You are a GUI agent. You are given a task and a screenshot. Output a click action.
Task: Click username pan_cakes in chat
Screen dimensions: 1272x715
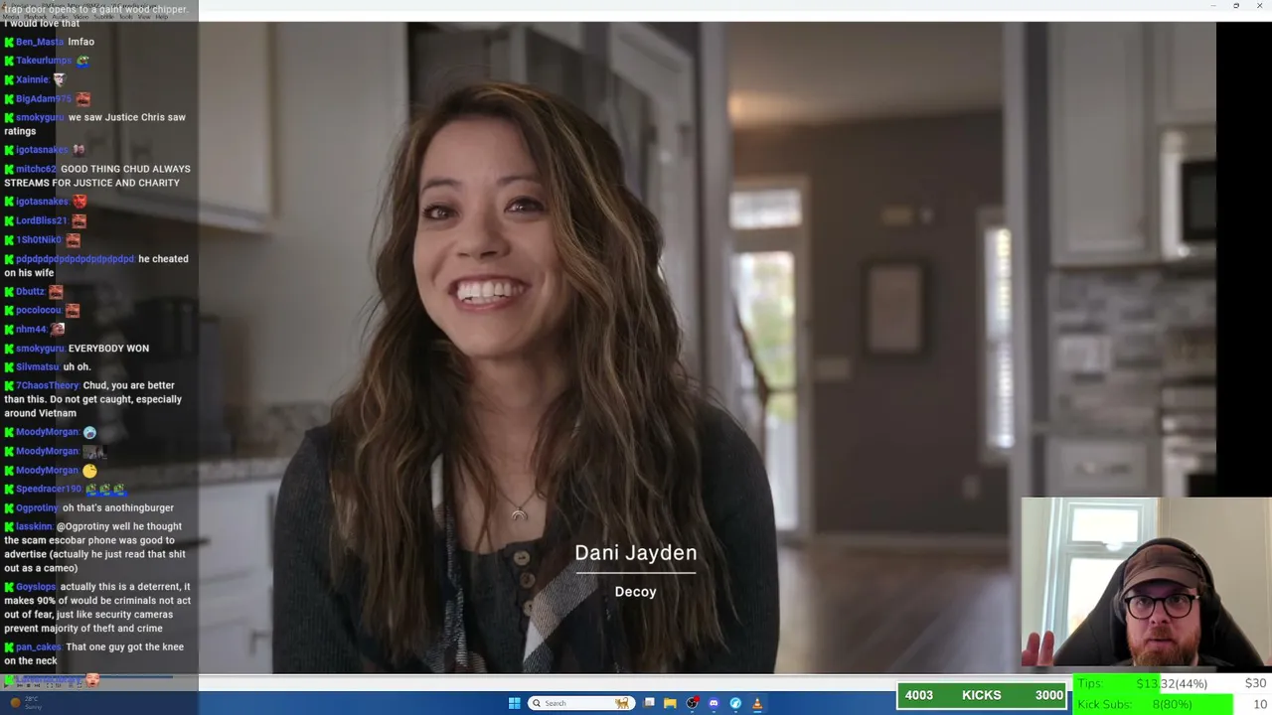coord(39,647)
